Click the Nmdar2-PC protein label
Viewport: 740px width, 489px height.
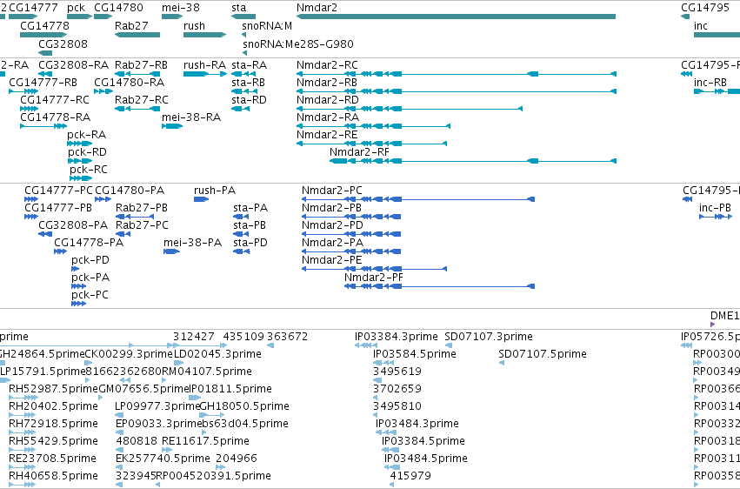(332, 191)
